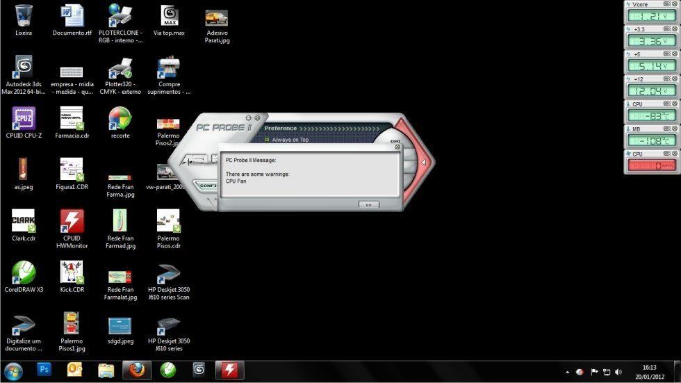Open Photoshop from the taskbar
The width and height of the screenshot is (681, 383).
tap(44, 370)
